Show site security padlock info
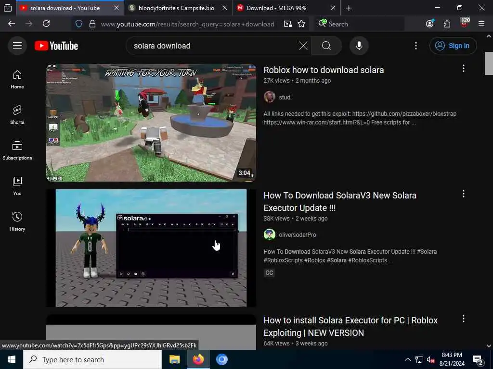This screenshot has height=369, width=493. [x=92, y=24]
